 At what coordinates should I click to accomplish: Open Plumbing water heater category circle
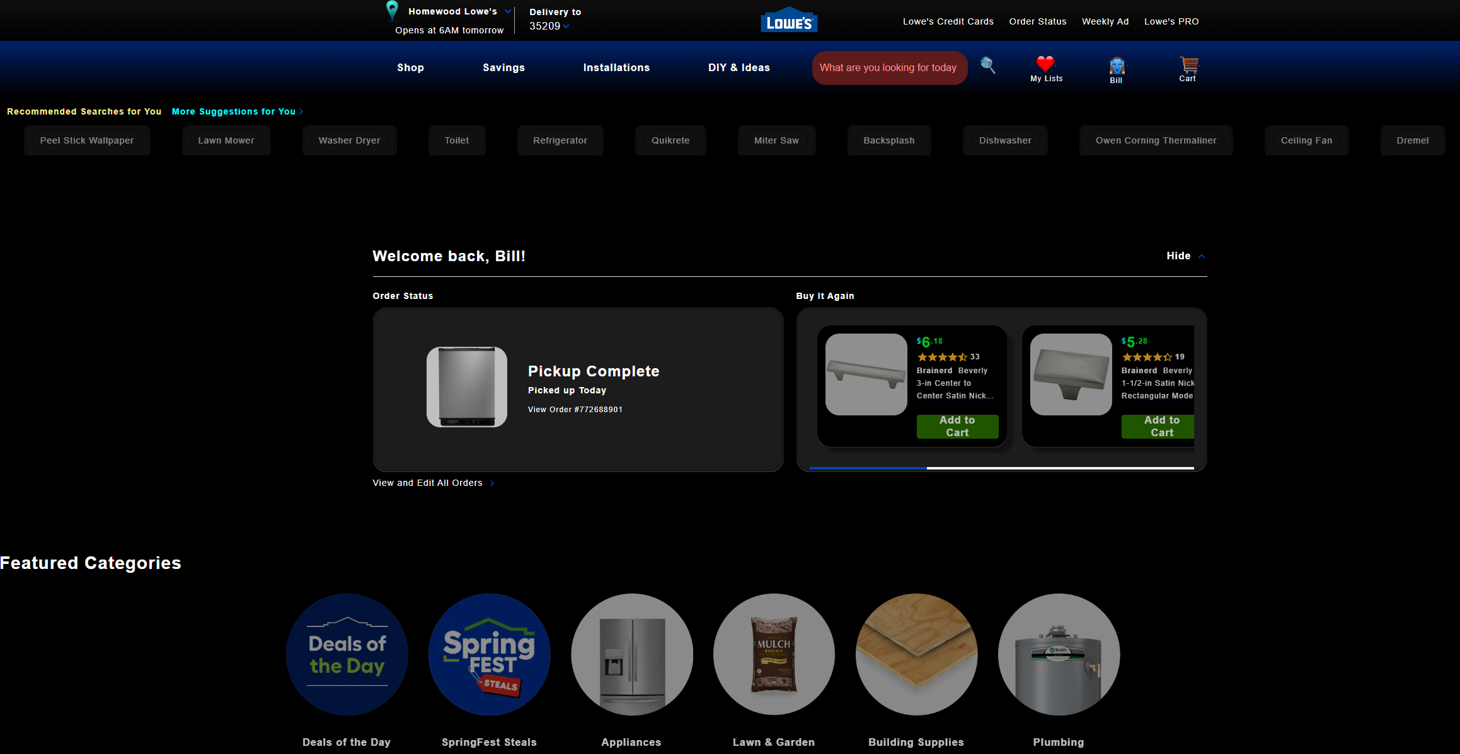click(x=1059, y=655)
